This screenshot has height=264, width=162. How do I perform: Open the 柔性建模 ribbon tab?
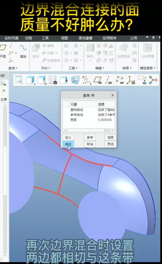(85, 38)
